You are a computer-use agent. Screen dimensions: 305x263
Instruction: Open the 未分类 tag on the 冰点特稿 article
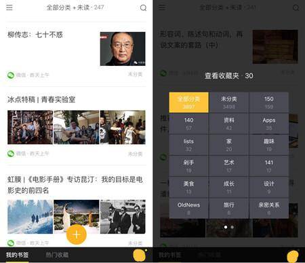tap(135, 154)
